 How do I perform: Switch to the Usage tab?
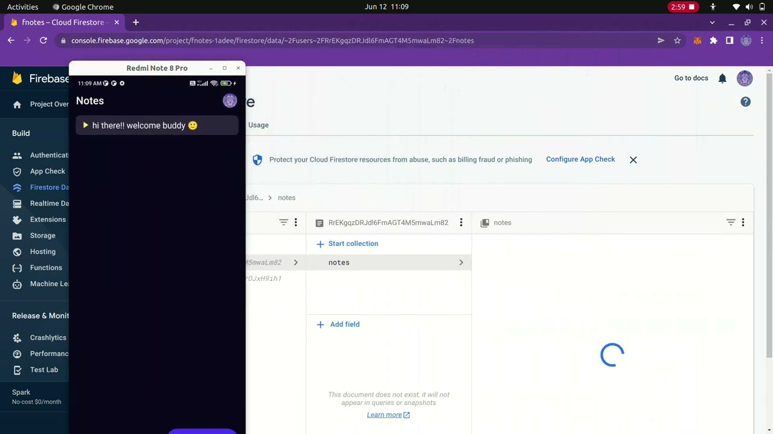pos(258,125)
